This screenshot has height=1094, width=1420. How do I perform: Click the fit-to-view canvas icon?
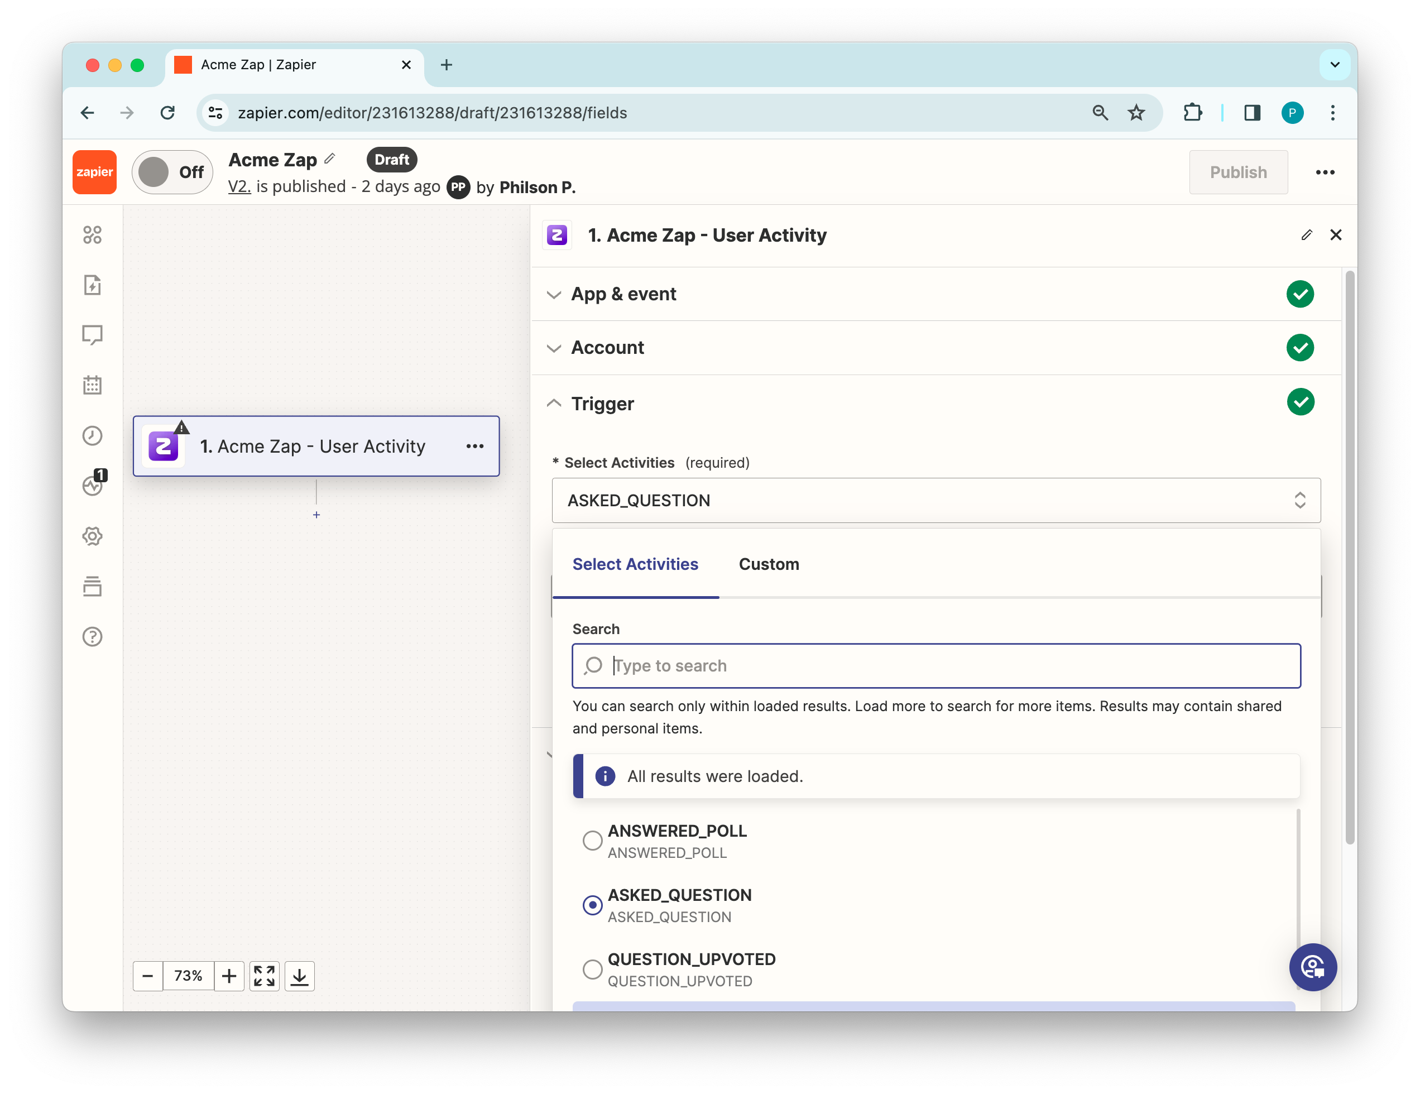pos(264,976)
